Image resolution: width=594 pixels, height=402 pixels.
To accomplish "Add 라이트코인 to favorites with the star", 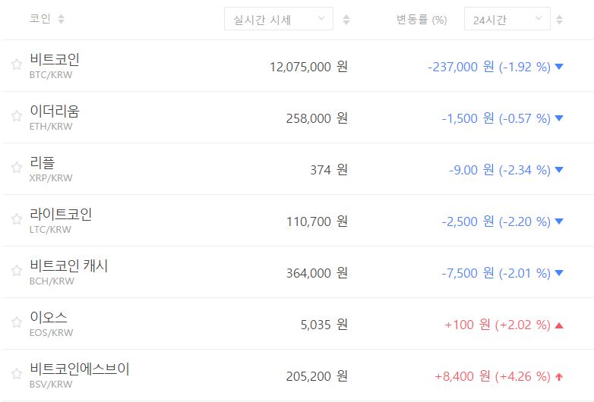I will pyautogui.click(x=16, y=219).
